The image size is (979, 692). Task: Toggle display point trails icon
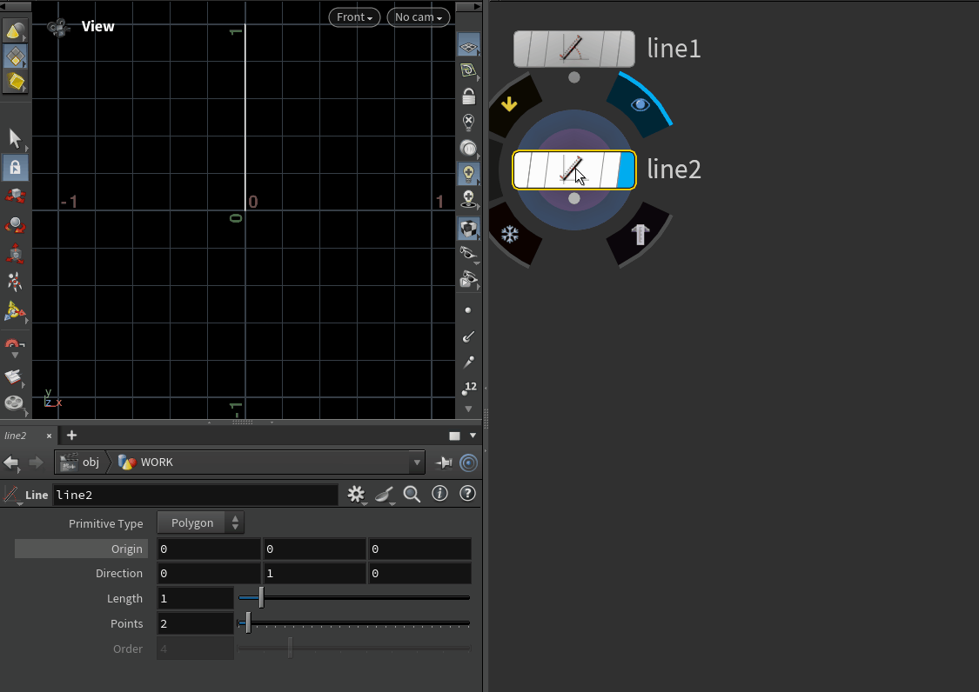468,362
